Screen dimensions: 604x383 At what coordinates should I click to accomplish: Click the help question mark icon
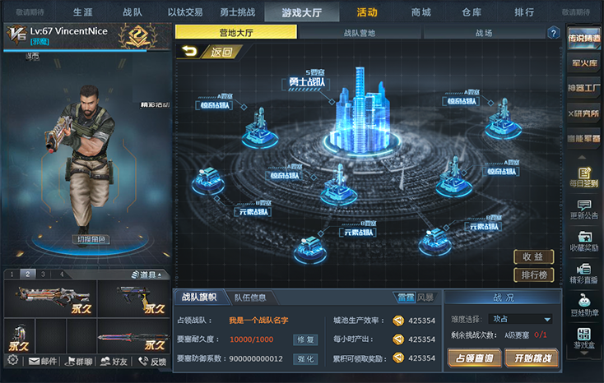pos(554,33)
